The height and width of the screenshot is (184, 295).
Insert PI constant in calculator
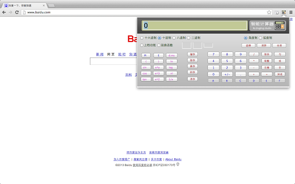146,55
